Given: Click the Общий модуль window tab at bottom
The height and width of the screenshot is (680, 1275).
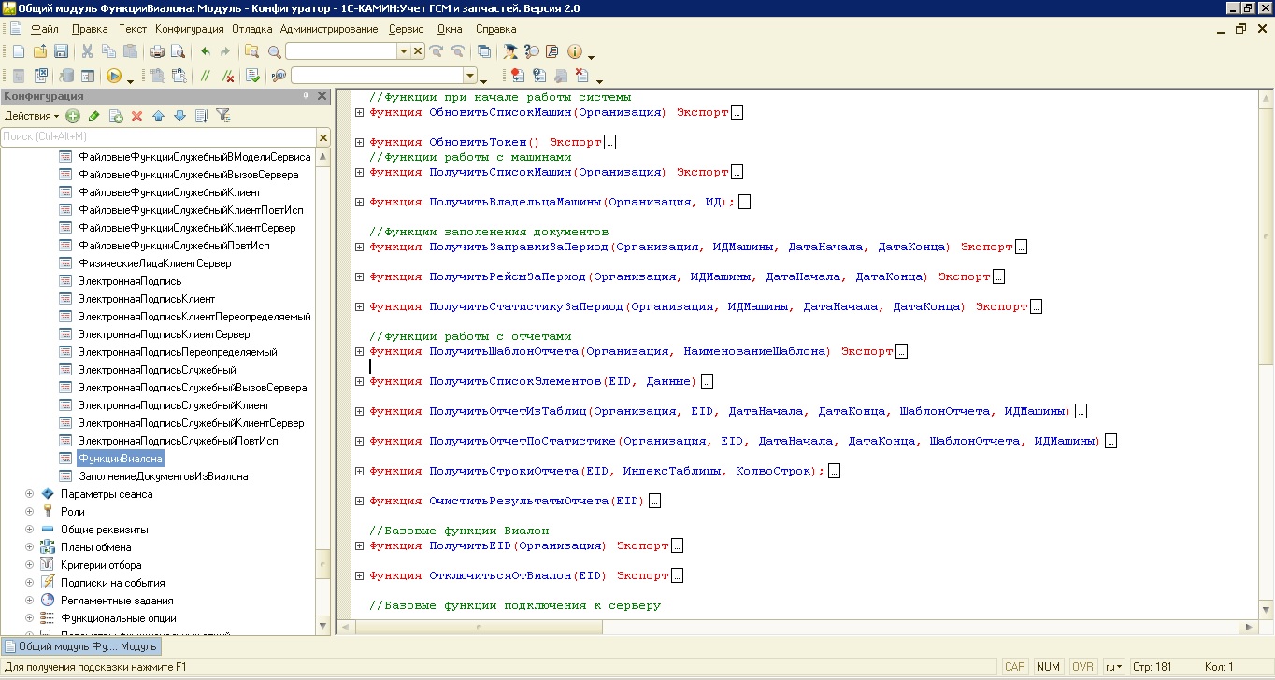Looking at the screenshot, I should coord(80,646).
